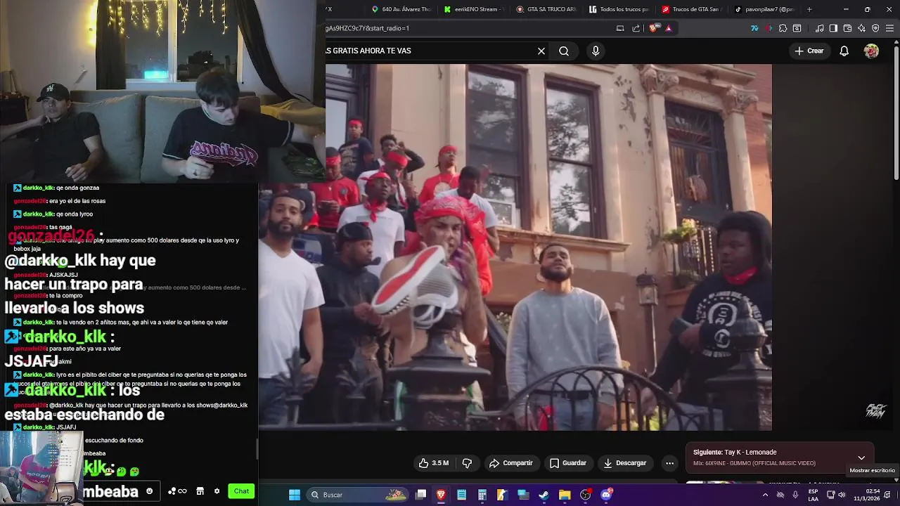Click the Descargar download button
This screenshot has width=900, height=506.
pyautogui.click(x=625, y=463)
